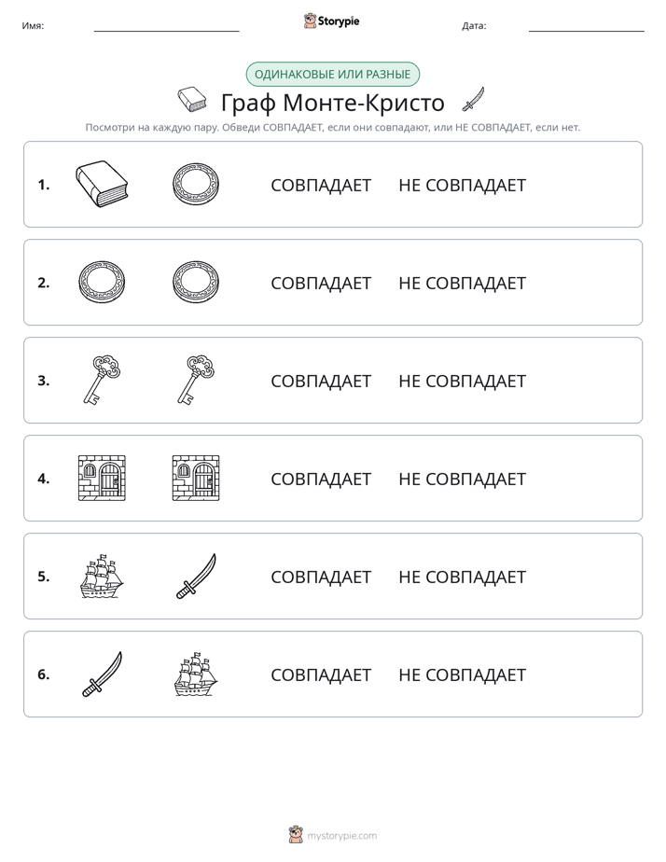Click the ОДИНАКОВЫЕ ИЛИ РАЗНЫЕ badge
Screen dimensions: 666x862
click(332, 75)
